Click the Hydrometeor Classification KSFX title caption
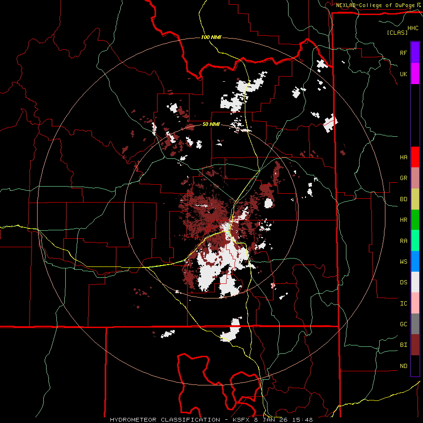 pos(211,420)
